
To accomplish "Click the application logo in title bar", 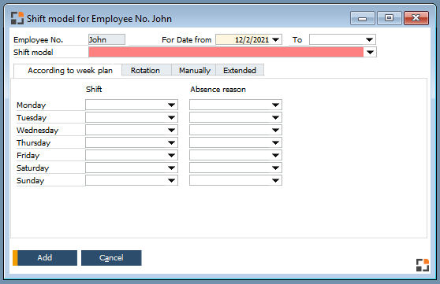I will click(17, 18).
